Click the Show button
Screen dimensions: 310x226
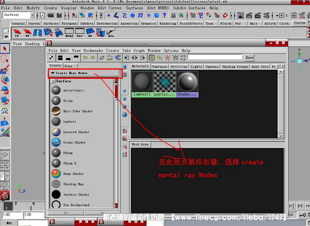click(249, 58)
